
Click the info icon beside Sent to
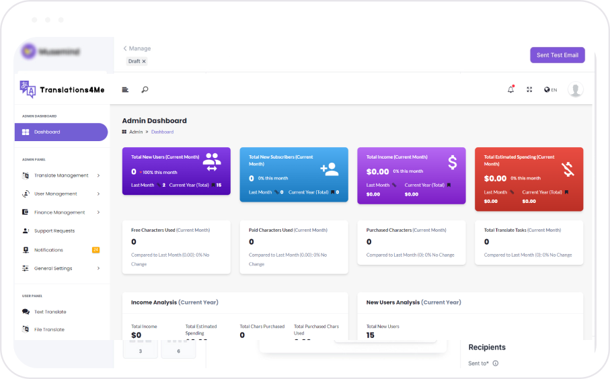496,363
